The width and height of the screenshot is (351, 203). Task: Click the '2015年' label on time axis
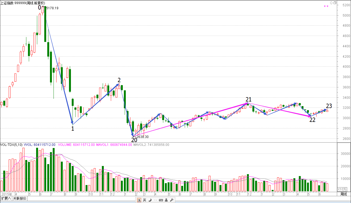(x=6, y=194)
